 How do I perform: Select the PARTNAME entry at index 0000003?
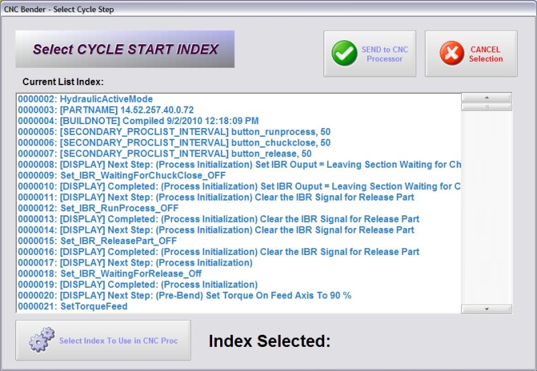(106, 110)
